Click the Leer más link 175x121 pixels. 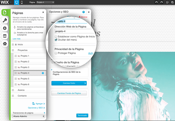[x=17, y=39]
